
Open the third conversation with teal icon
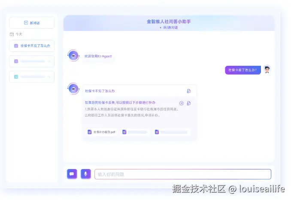(32, 77)
